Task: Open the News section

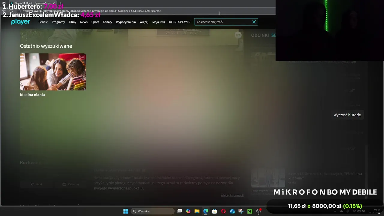Action: 84,22
